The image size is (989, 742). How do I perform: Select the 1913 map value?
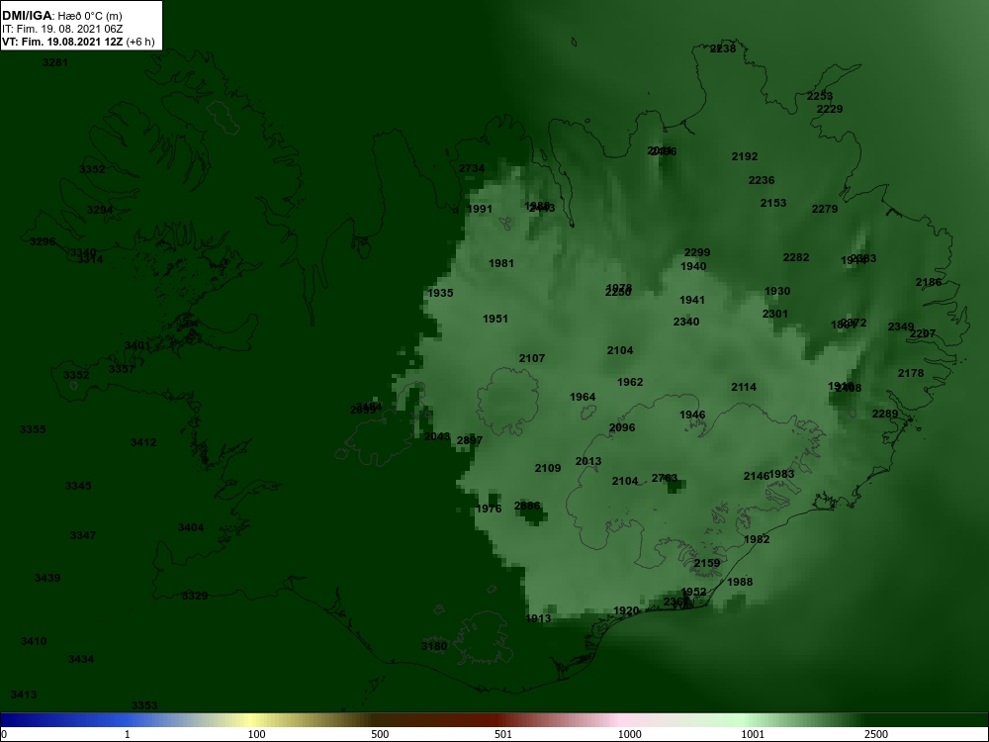tap(538, 619)
